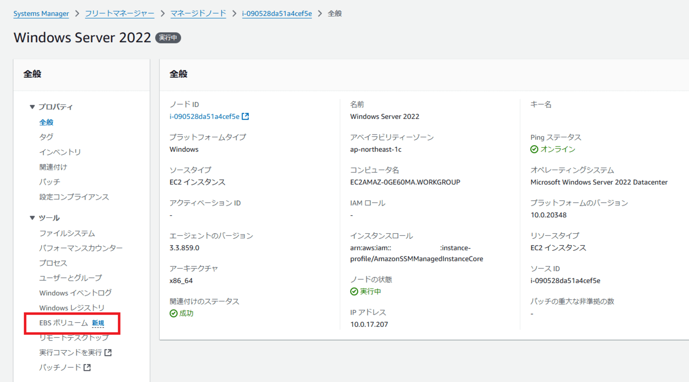689x382 pixels.
Task: Open i-090528da51a4cef5e breadcrumb link
Action: [277, 13]
